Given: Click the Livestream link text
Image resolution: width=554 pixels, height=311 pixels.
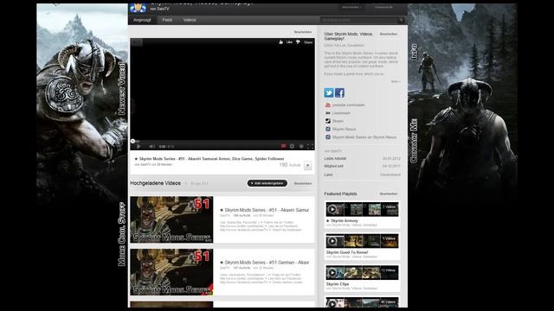Looking at the screenshot, I should [x=341, y=113].
